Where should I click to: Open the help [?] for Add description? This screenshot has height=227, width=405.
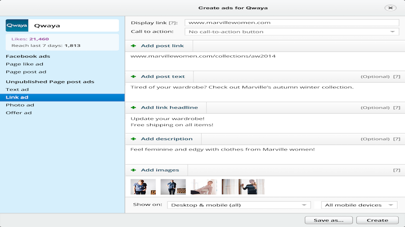(x=396, y=139)
